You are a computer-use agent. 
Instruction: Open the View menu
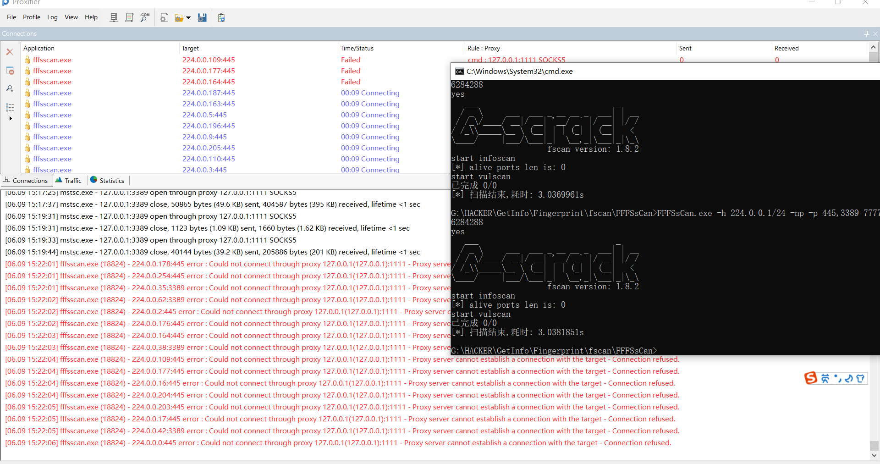(x=71, y=17)
